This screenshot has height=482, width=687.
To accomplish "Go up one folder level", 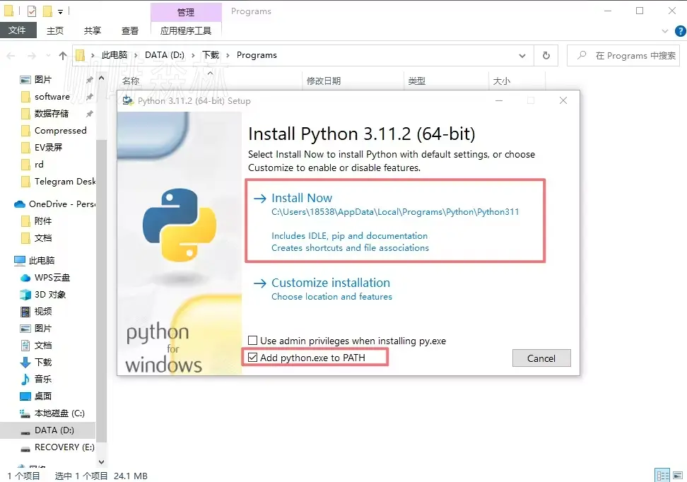I will [63, 56].
